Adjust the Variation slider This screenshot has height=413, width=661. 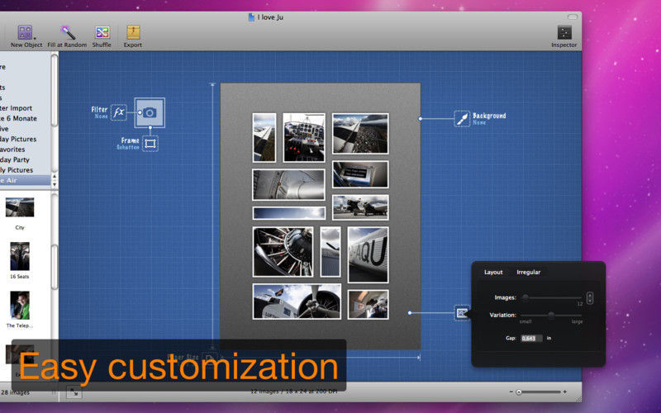(x=551, y=316)
